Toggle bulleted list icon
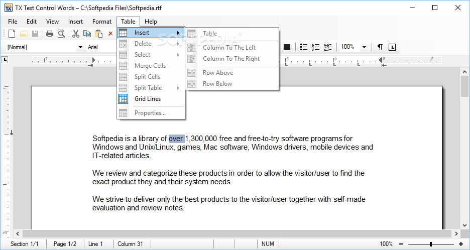This screenshot has width=470, height=250. point(304,47)
